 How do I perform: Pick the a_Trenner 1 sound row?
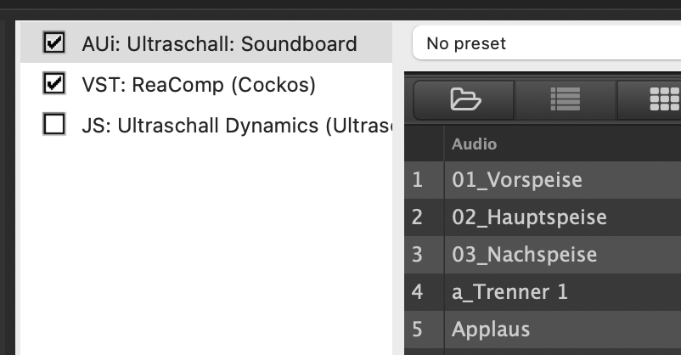[x=509, y=292]
